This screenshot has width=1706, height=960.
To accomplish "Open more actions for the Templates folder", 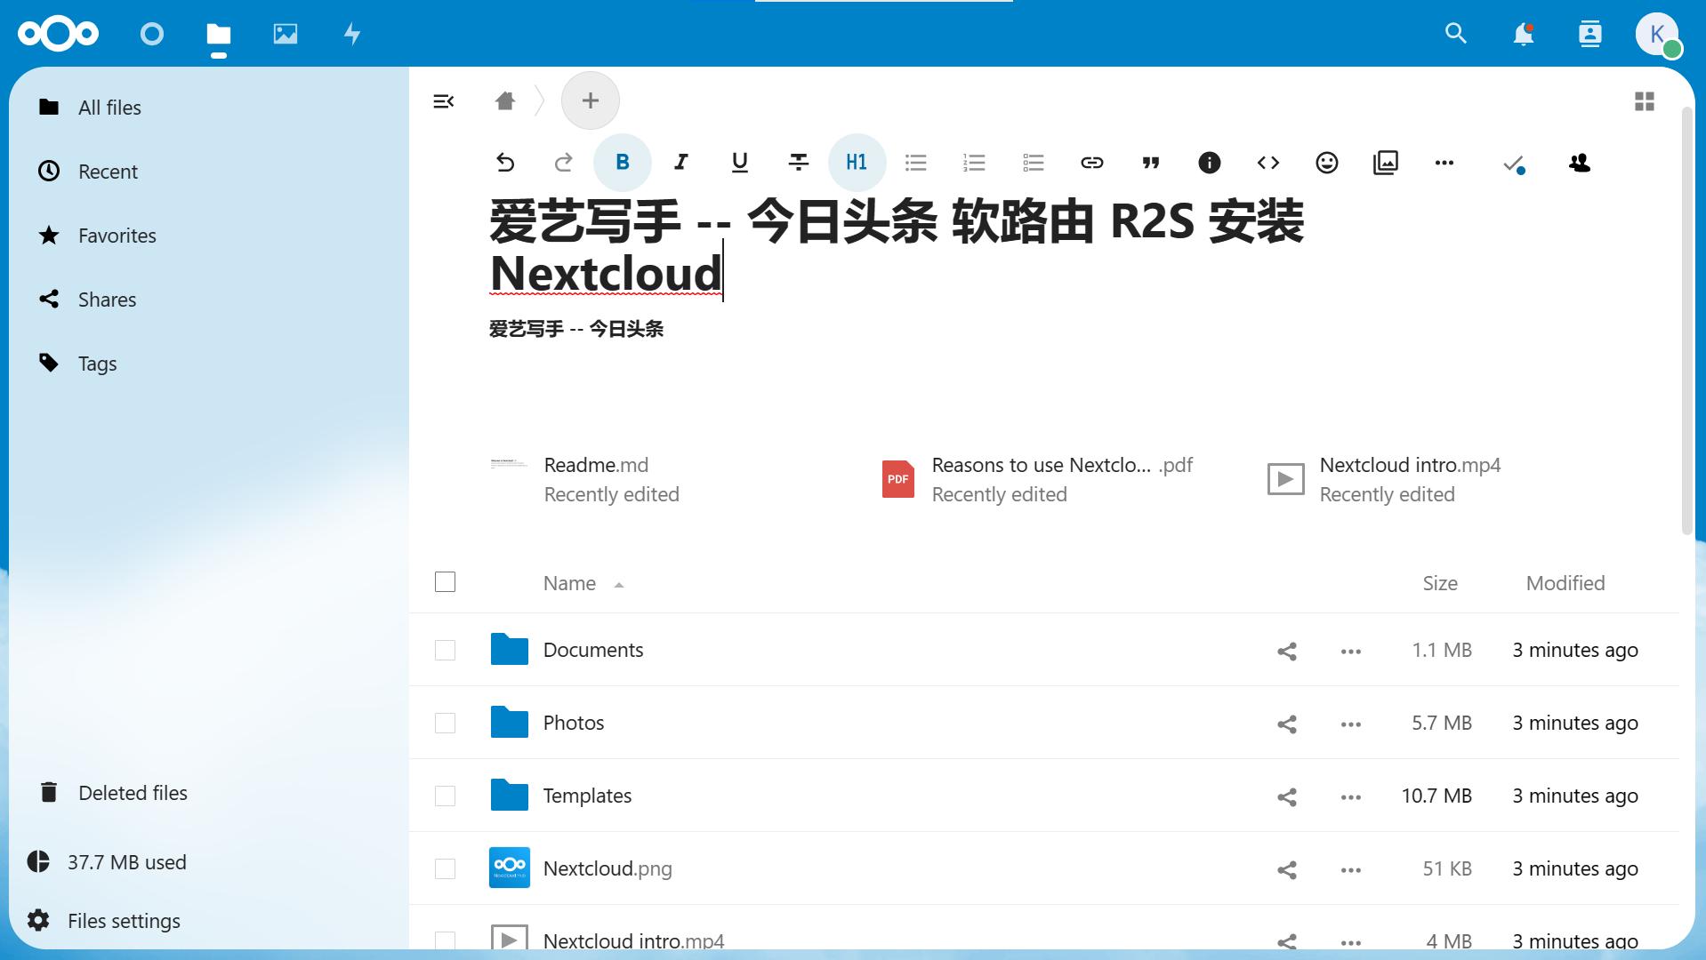I will [x=1348, y=796].
